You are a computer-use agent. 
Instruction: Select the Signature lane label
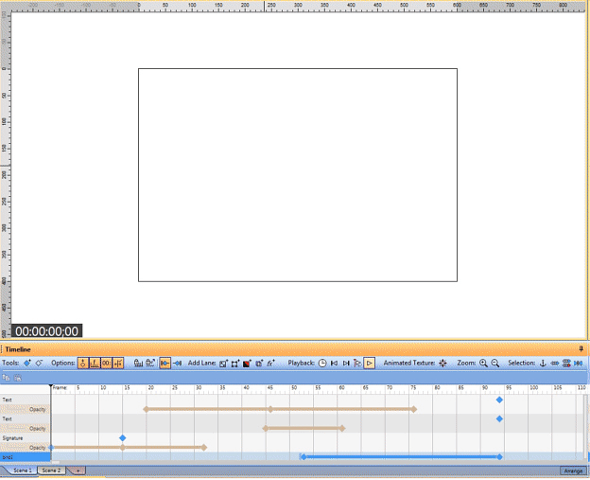click(12, 438)
